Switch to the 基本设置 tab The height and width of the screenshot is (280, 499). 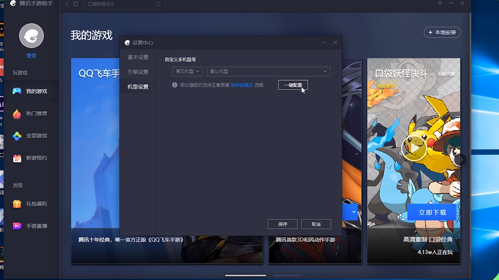pos(138,57)
